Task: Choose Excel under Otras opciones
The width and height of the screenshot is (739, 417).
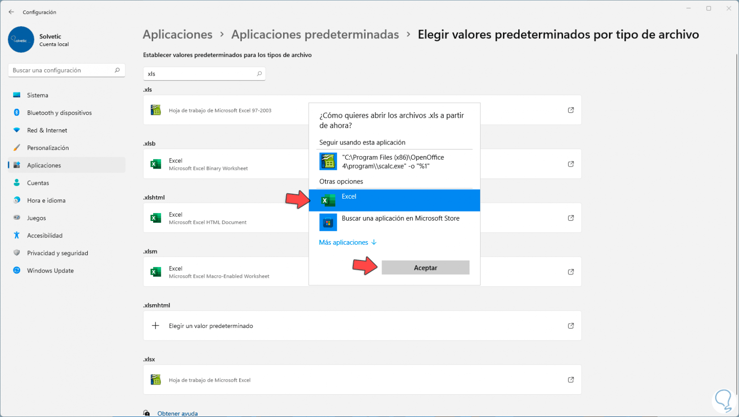Action: (x=394, y=200)
